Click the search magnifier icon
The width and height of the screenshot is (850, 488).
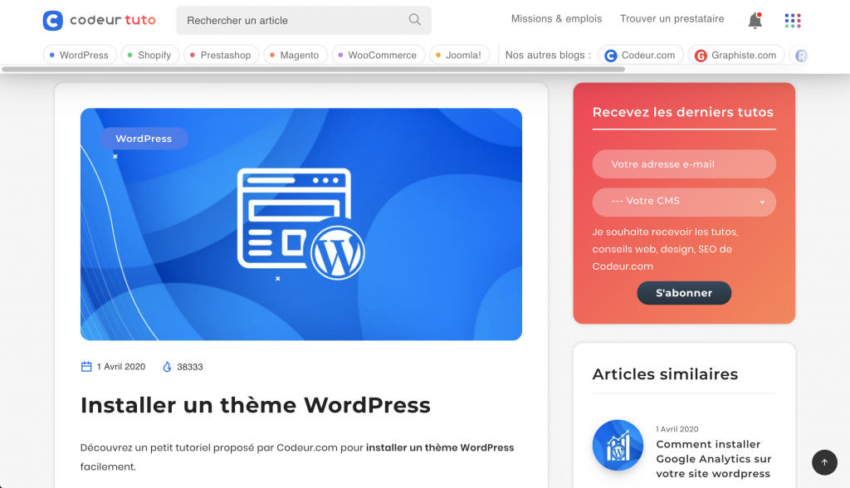click(x=415, y=20)
